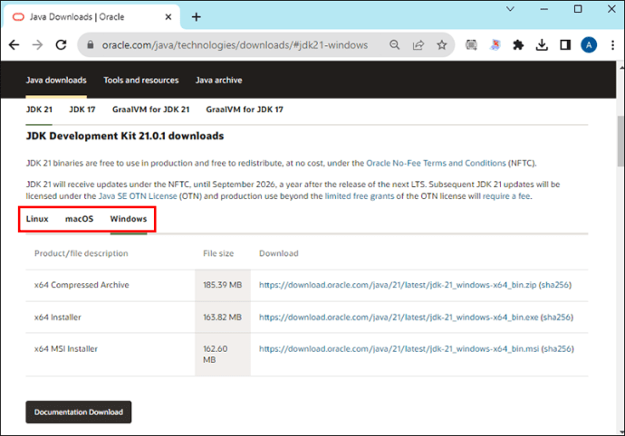Open the Java archive nav item

point(219,81)
